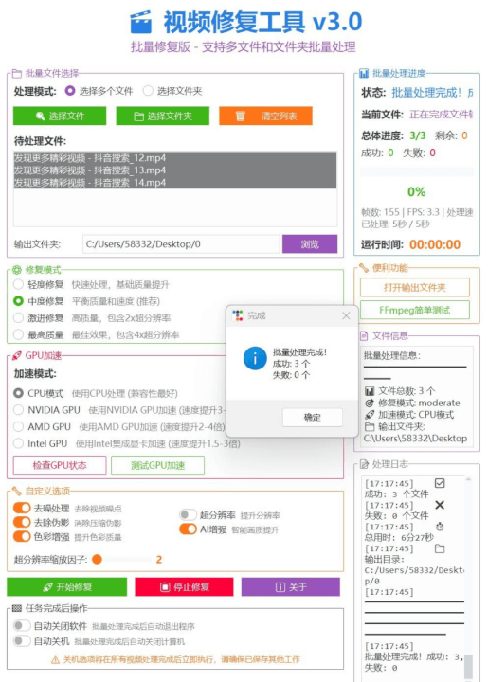
Task: Click the chart icon beside 文件总数
Action: (370, 391)
